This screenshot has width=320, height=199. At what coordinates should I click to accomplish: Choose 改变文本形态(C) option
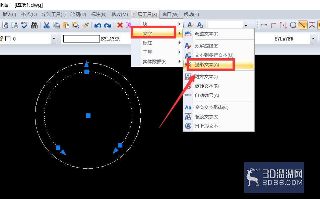pyautogui.click(x=219, y=107)
